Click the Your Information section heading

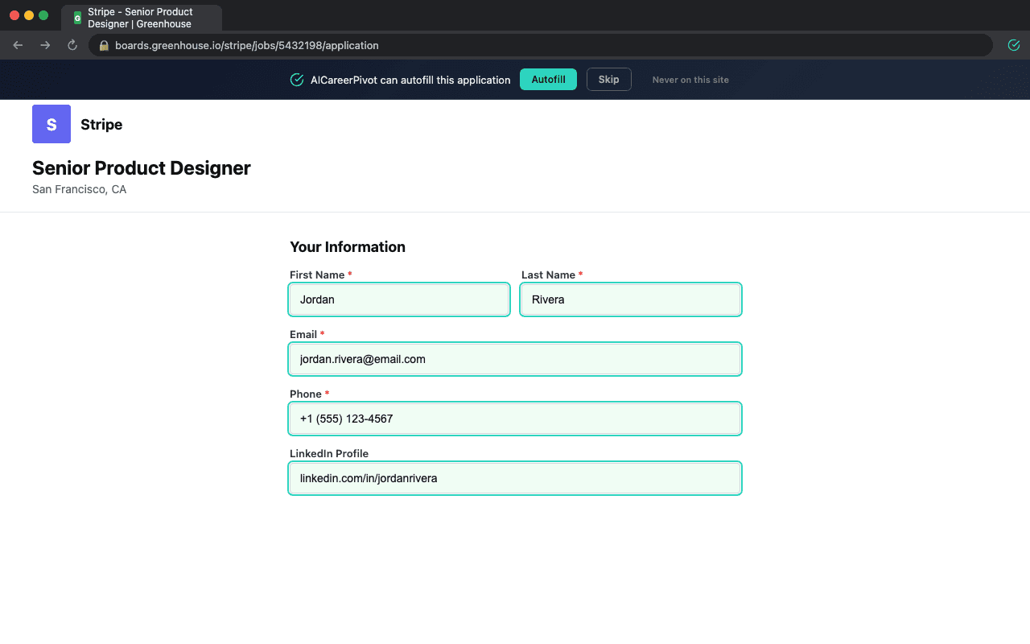pyautogui.click(x=348, y=247)
